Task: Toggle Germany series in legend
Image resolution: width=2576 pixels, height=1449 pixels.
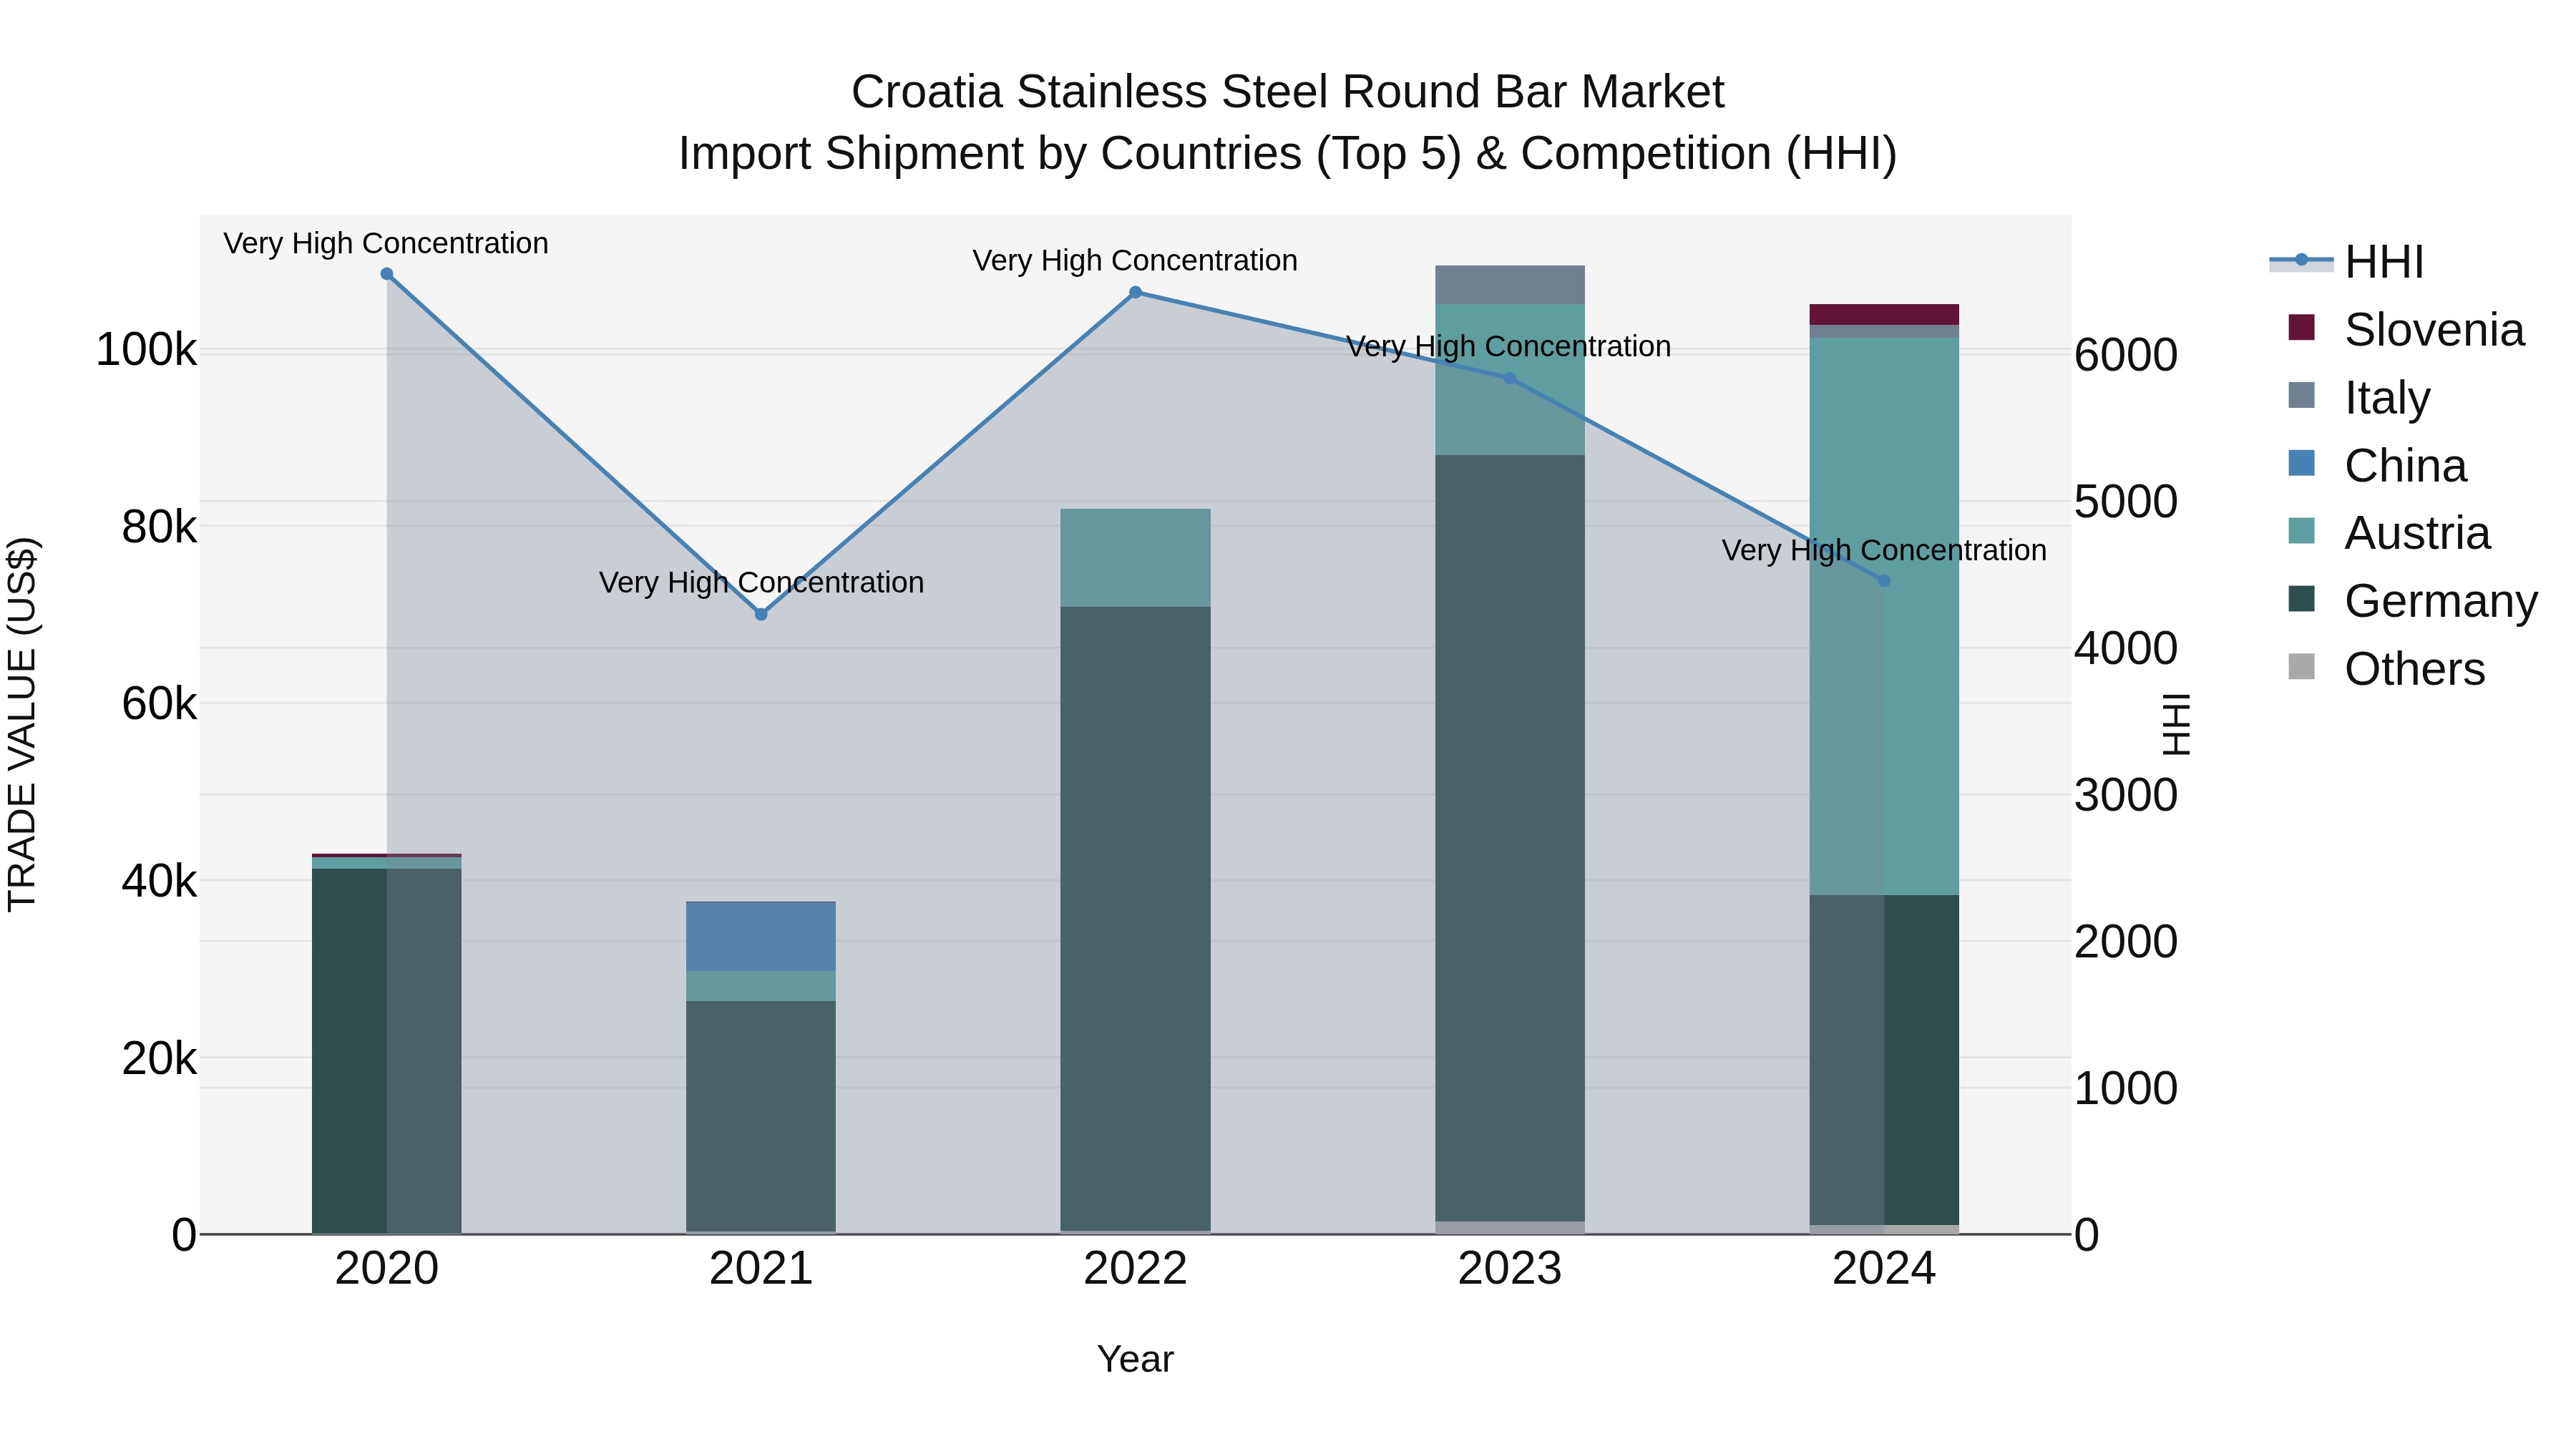Action: coord(2413,601)
